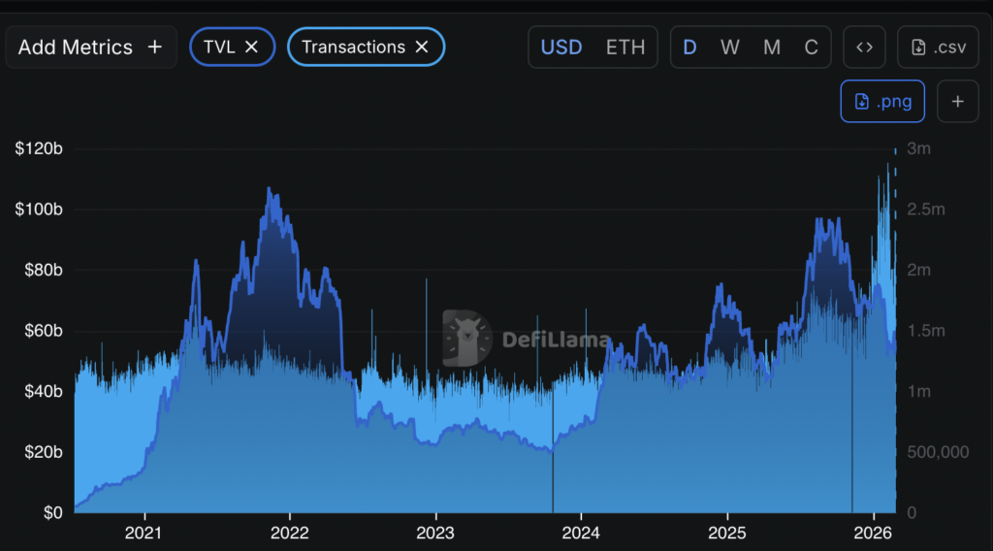This screenshot has height=551, width=993.
Task: Download chart data as .csv
Action: point(938,47)
